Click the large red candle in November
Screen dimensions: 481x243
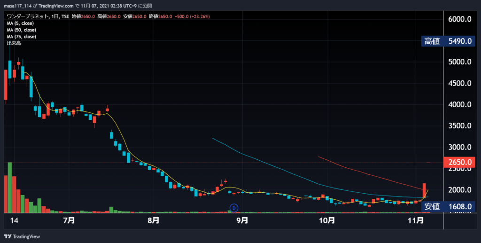coord(424,190)
